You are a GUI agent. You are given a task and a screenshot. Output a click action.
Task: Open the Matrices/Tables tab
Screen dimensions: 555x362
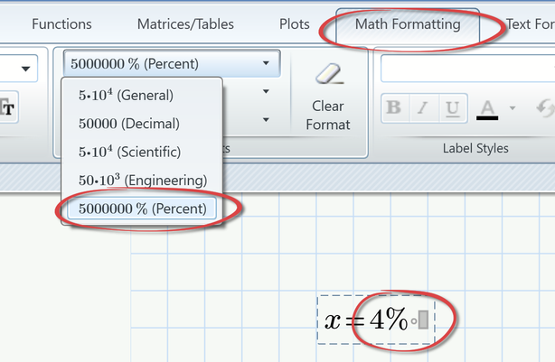pyautogui.click(x=185, y=24)
